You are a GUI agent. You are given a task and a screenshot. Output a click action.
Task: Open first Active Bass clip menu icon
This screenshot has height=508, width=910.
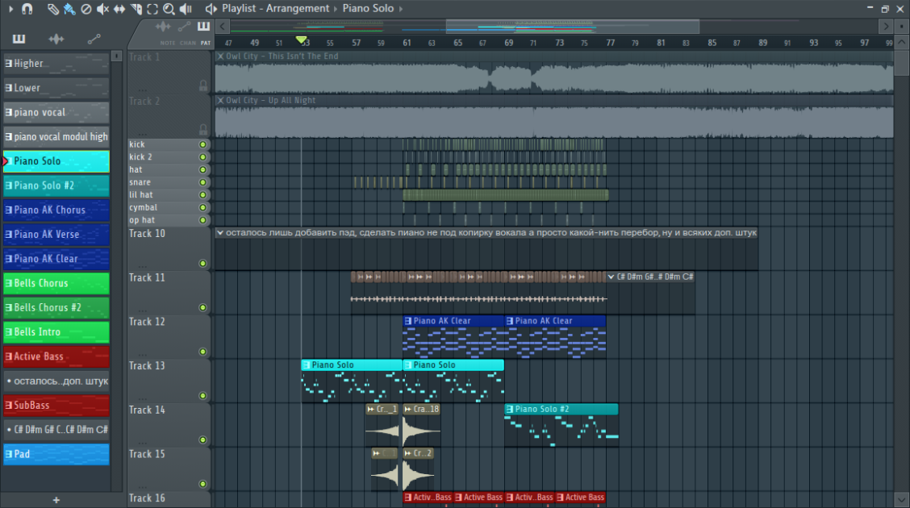(x=408, y=497)
